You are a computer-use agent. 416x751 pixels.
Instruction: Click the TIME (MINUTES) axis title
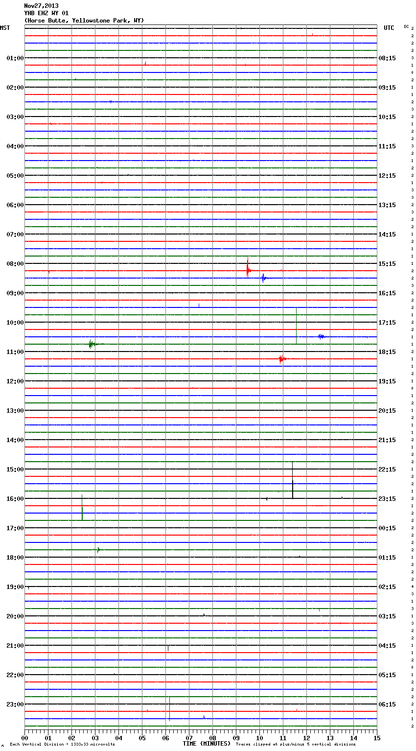point(207,744)
